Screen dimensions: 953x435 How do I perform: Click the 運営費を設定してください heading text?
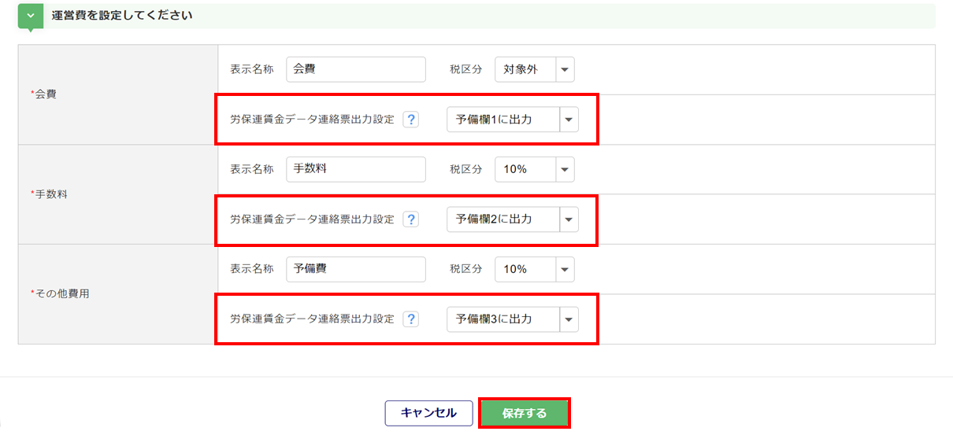click(x=122, y=15)
